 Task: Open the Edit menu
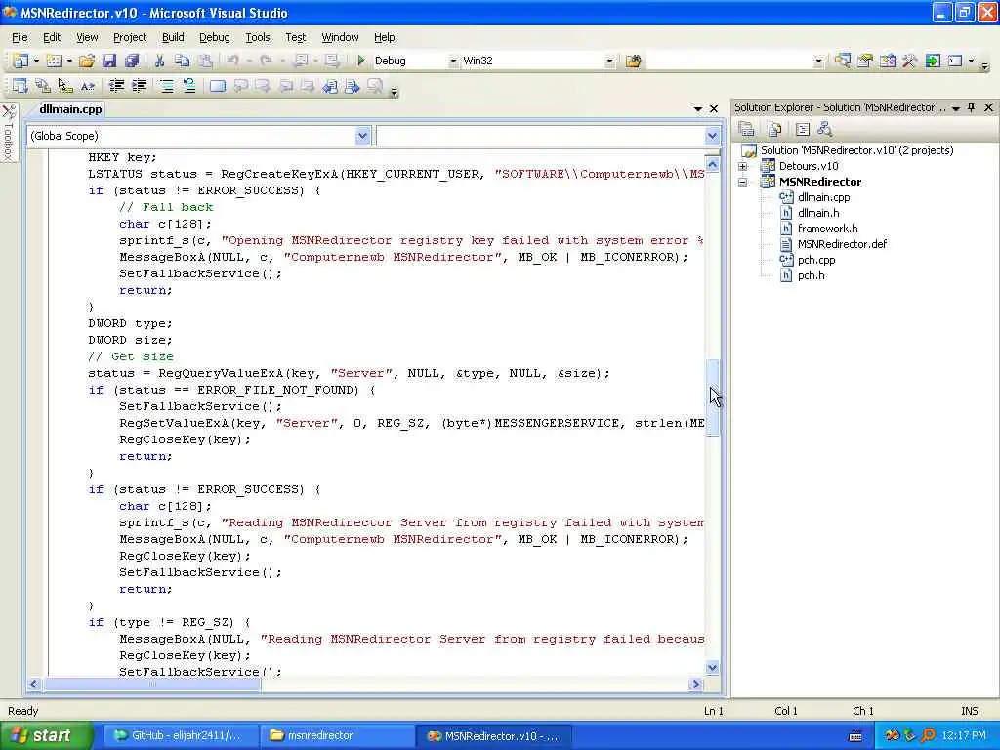point(52,37)
